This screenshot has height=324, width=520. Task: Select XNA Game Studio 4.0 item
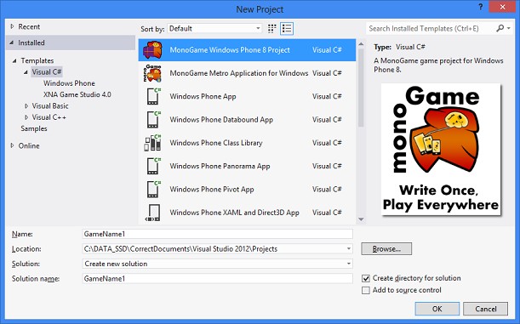[77, 94]
